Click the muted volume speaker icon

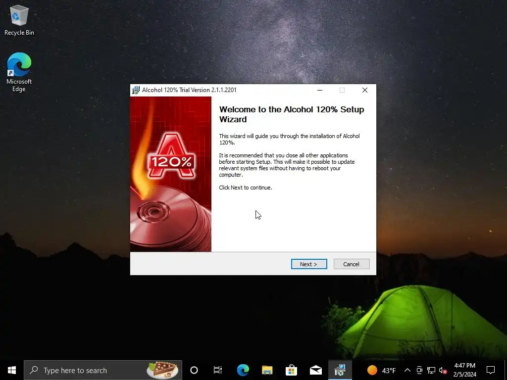point(443,370)
